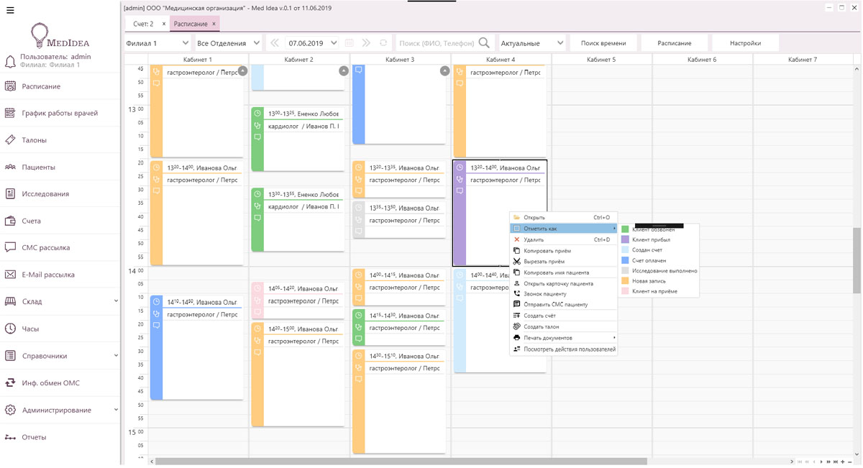Open the Часы clock sidebar icon
The width and height of the screenshot is (863, 468).
10,329
